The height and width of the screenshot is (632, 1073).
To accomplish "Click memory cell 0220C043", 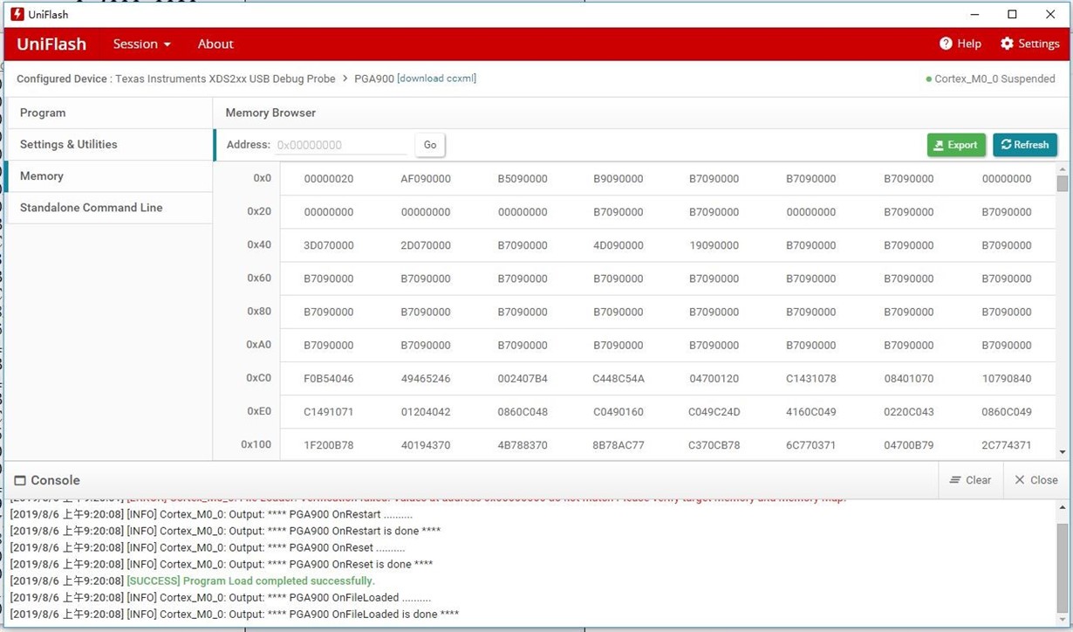I will [x=908, y=412].
